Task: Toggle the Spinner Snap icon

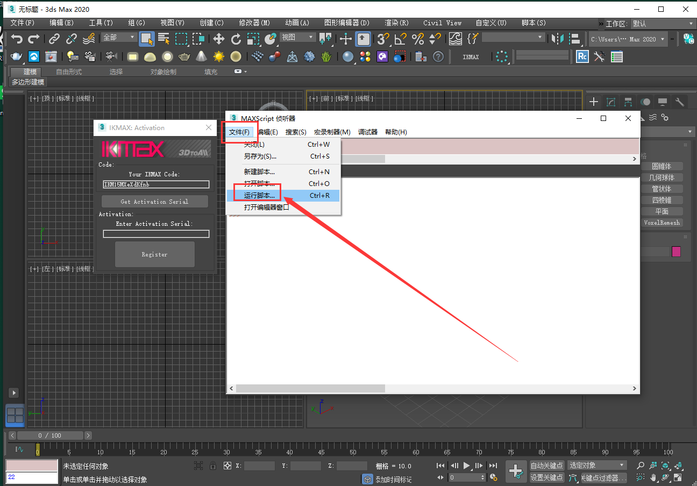Action: coord(435,39)
